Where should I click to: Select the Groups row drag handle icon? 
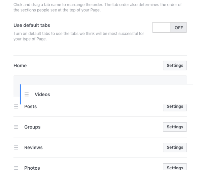click(x=16, y=127)
